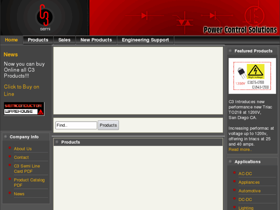The height and width of the screenshot is (210, 280).
Task: Open the Products menu item
Action: click(x=38, y=40)
